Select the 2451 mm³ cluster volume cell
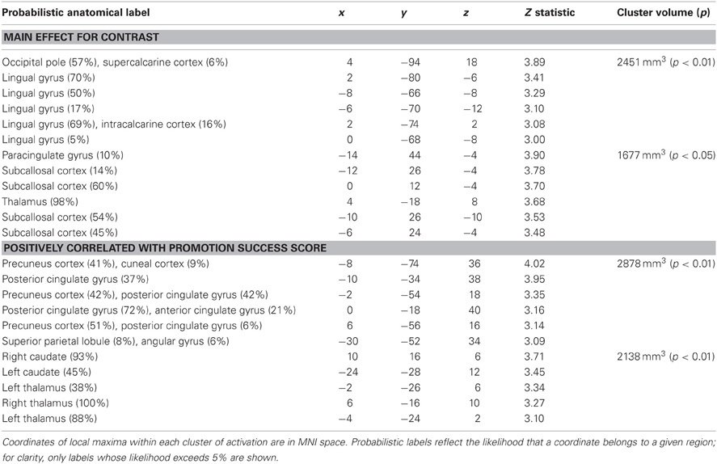The image size is (717, 464). (666, 61)
